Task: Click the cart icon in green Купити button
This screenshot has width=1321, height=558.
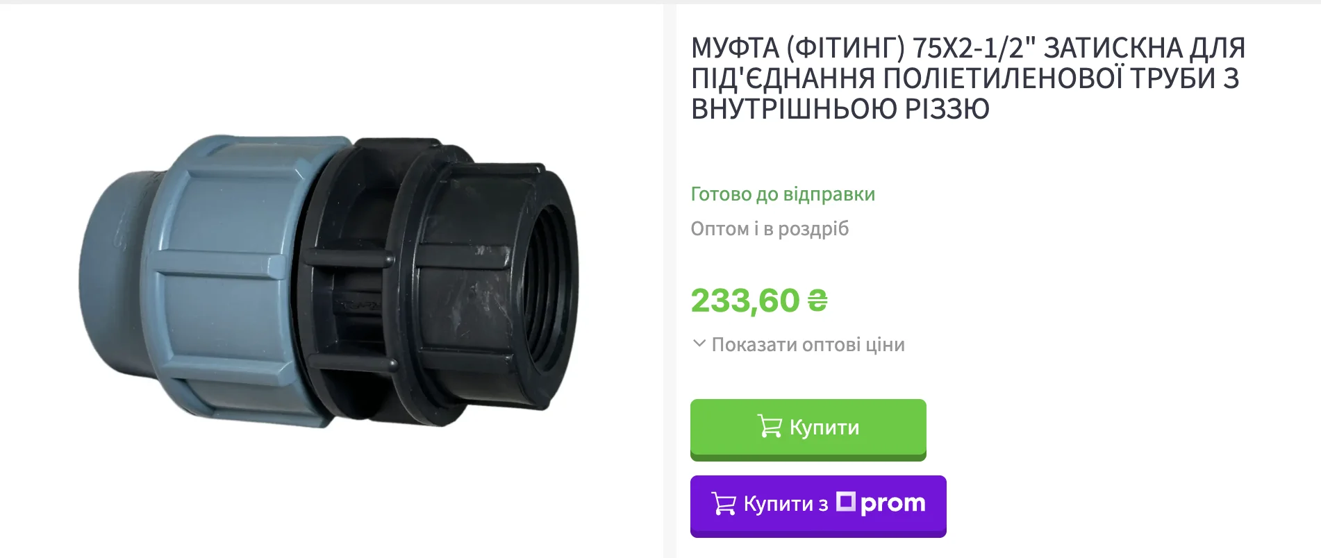Action: pyautogui.click(x=770, y=426)
